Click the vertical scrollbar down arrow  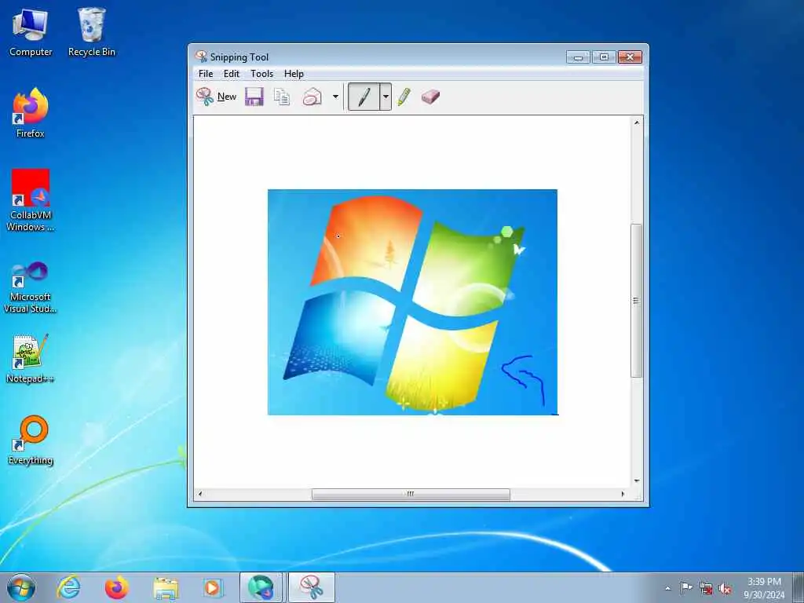pyautogui.click(x=636, y=481)
